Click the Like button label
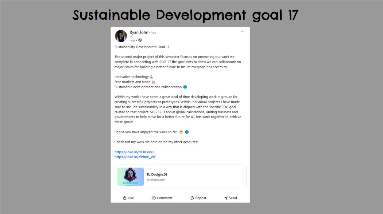The image size is (383, 214). tap(131, 198)
